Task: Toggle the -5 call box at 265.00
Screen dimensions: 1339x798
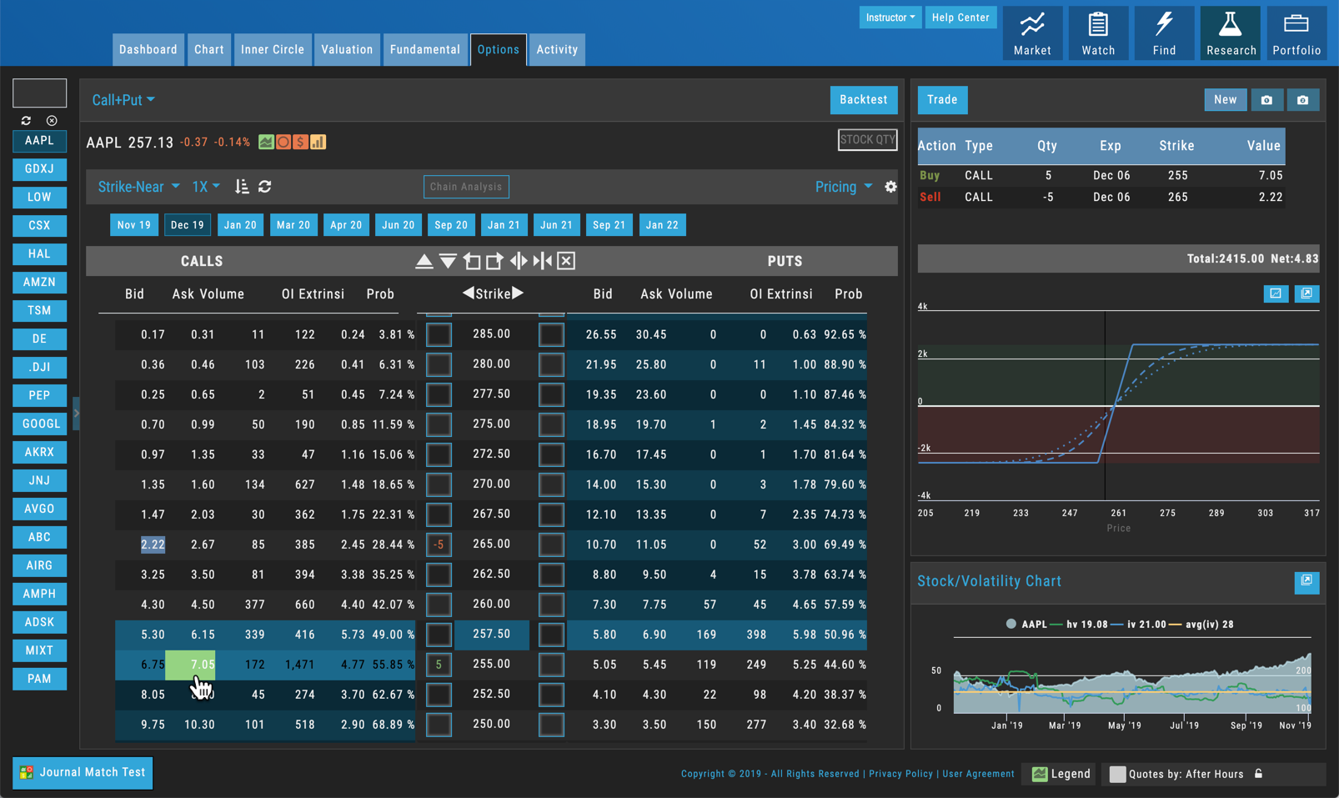Action: (x=439, y=545)
